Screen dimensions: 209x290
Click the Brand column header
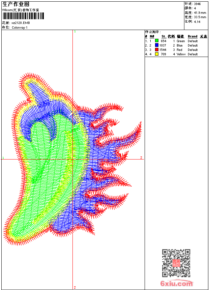(x=192, y=36)
